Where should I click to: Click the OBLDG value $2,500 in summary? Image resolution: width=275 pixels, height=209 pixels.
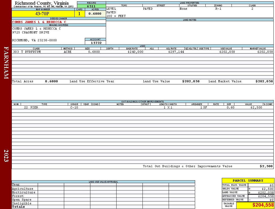[268, 189]
